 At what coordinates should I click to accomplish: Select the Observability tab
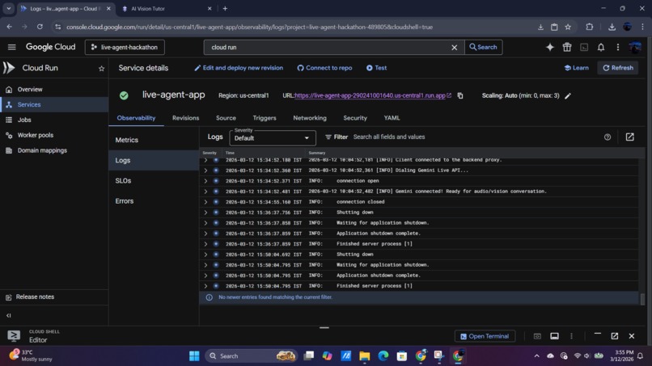pos(136,118)
